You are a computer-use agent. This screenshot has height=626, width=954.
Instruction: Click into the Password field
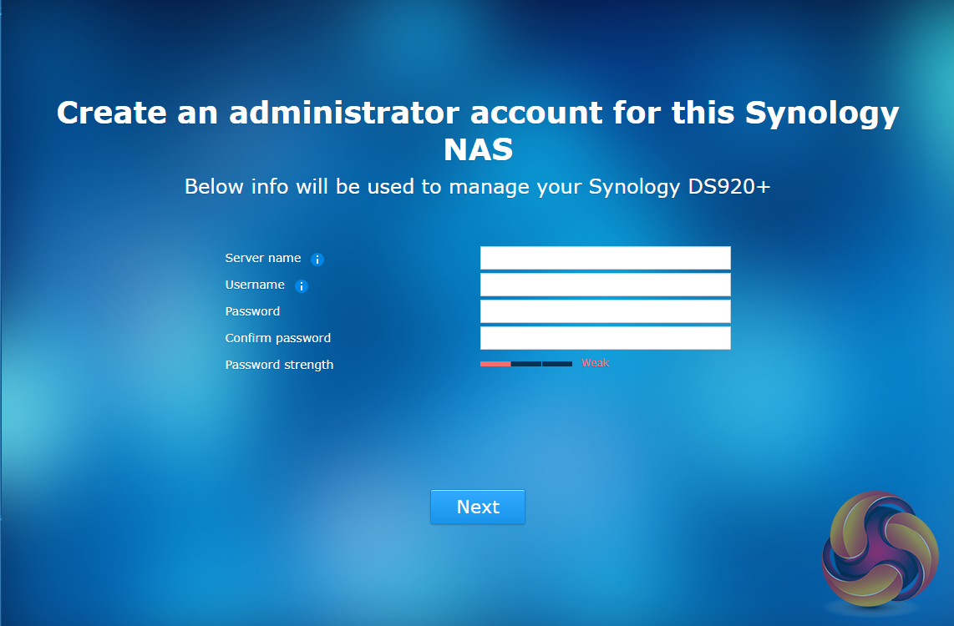click(606, 311)
